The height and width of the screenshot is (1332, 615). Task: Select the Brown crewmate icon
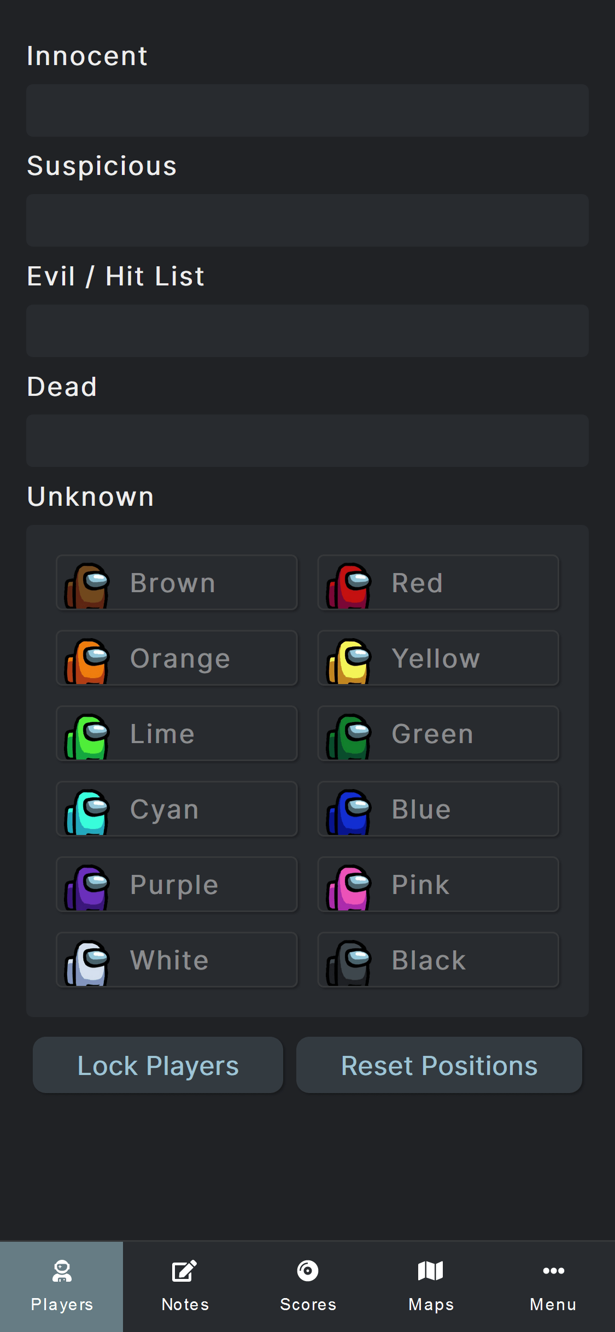pyautogui.click(x=87, y=586)
